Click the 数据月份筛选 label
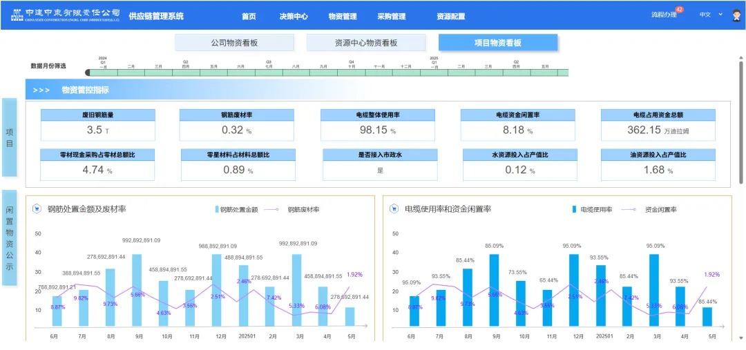 tap(48, 66)
